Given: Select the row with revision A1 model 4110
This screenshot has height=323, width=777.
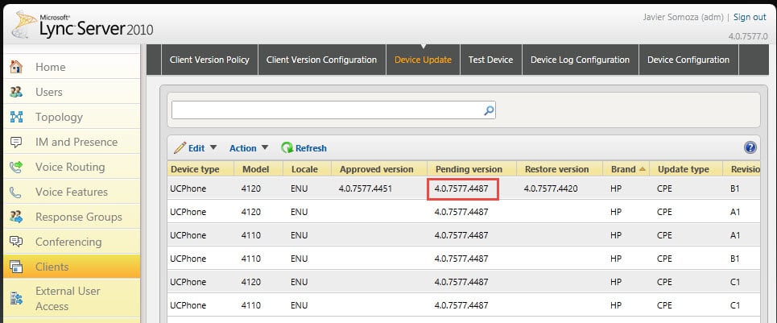Looking at the screenshot, I should [x=463, y=235].
